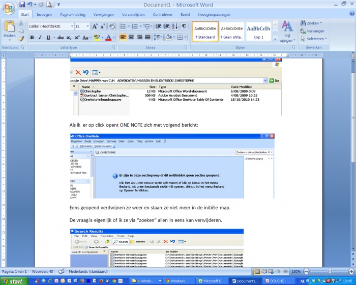The height and width of the screenshot is (285, 356).
Task: Open the Invoegen tab
Action: point(44,15)
